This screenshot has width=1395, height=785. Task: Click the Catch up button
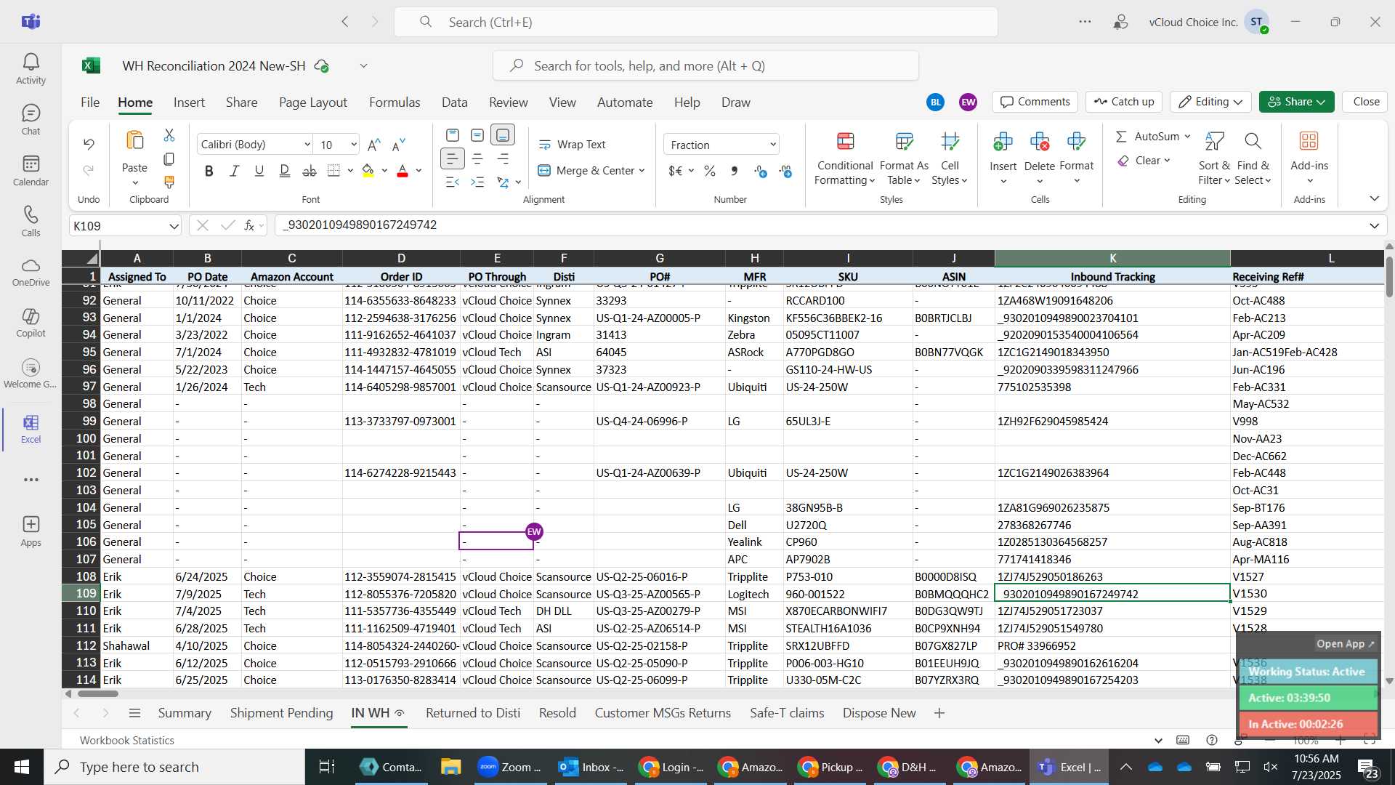point(1124,102)
